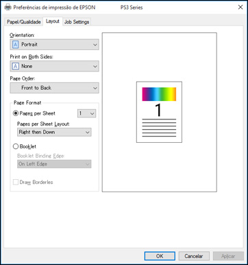Screen dimensions: 248x265
Task: Close the printing preferences dialog
Action: click(240, 8)
